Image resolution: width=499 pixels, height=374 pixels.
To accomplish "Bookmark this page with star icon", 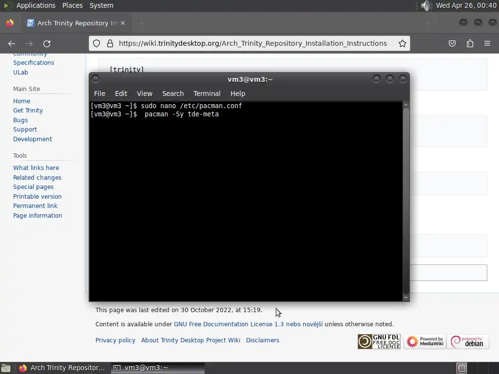I will point(402,43).
